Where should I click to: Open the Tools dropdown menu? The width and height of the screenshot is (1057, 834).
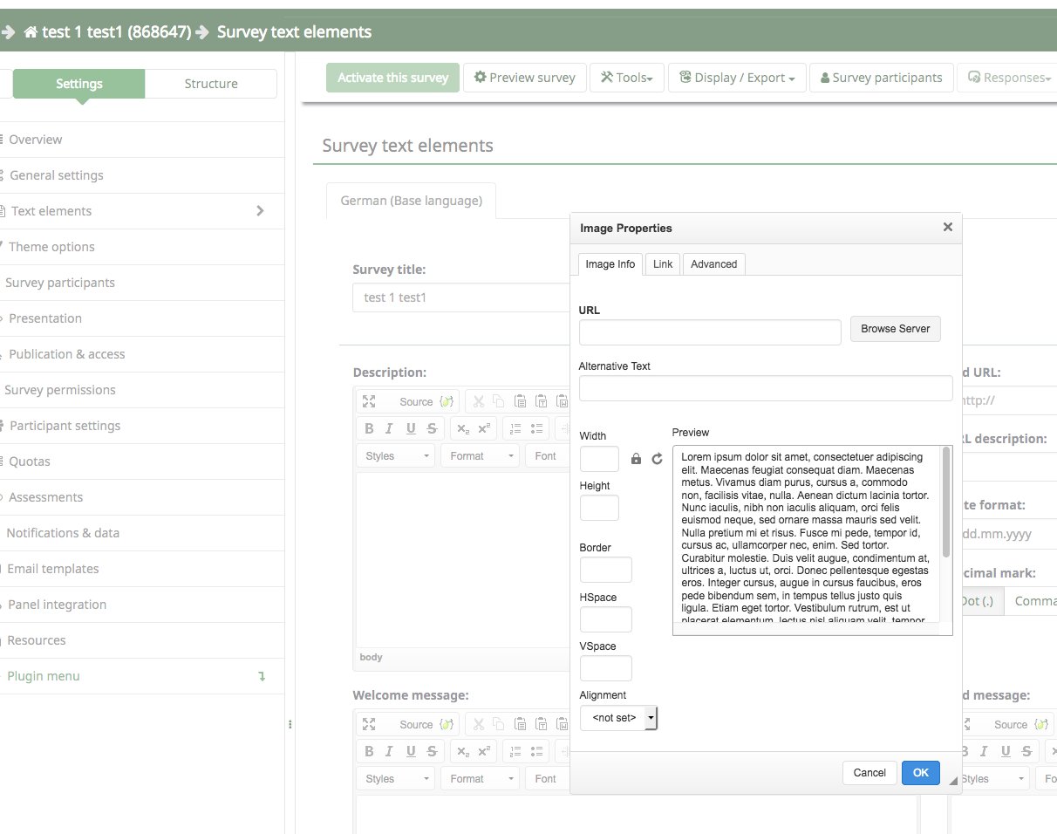coord(627,78)
